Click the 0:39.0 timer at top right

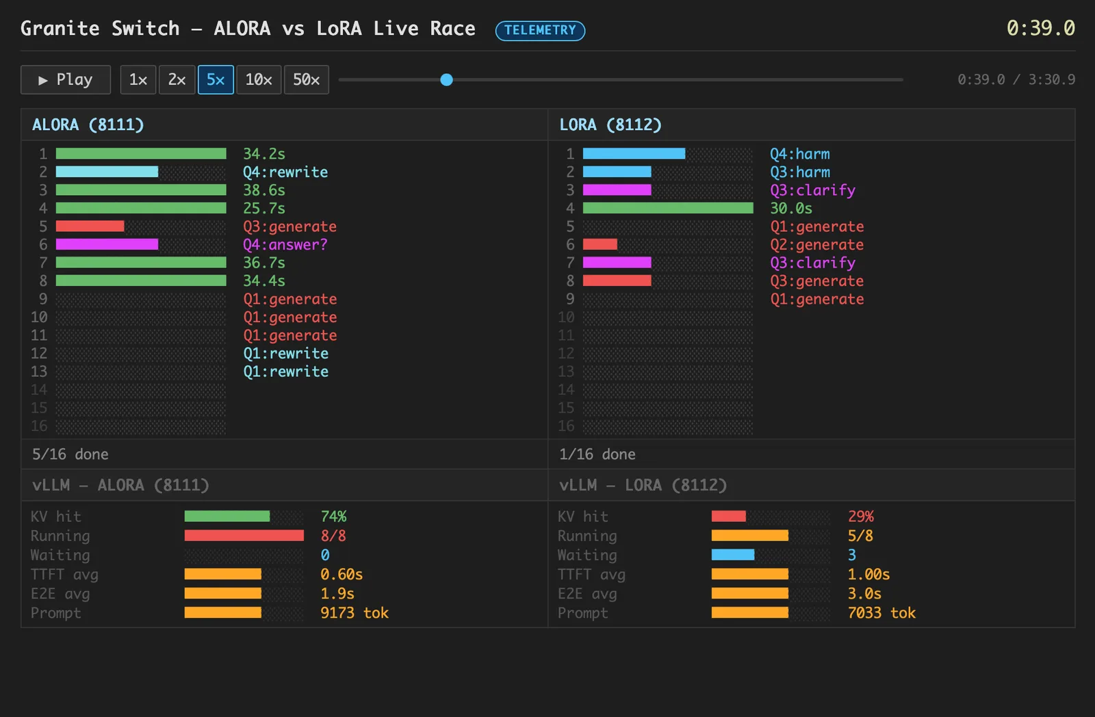coord(1040,28)
